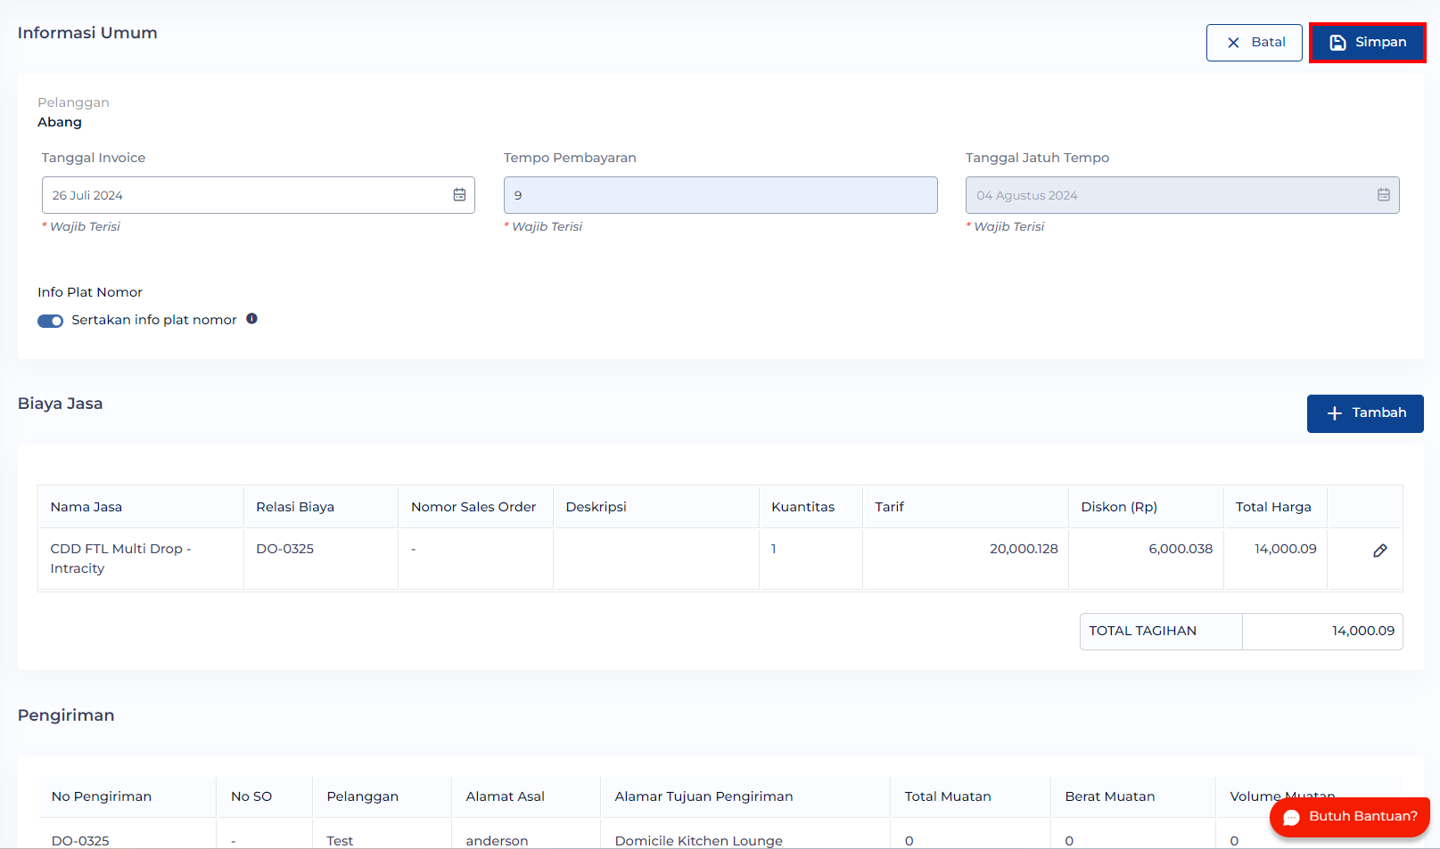Disable Sertakan info plat nomor toggle

pos(50,321)
